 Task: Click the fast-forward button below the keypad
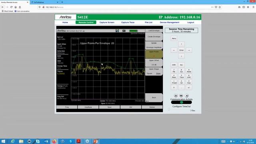point(181,96)
